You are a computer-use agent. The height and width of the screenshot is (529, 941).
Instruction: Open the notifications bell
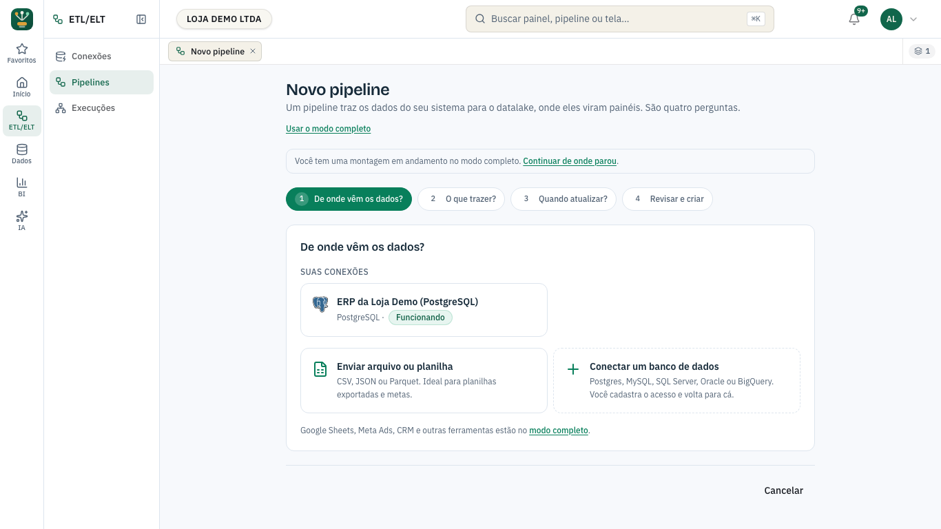click(x=854, y=19)
